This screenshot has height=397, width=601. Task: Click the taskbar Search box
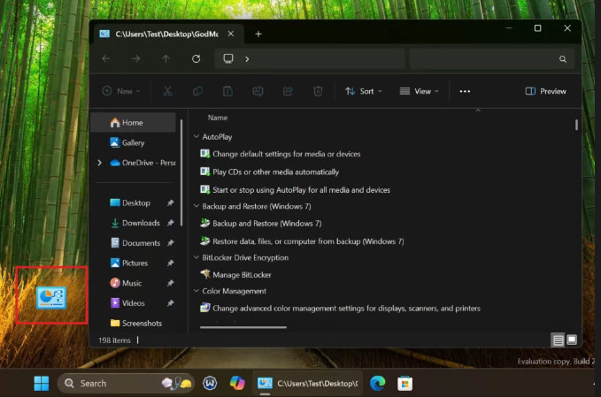pos(126,383)
